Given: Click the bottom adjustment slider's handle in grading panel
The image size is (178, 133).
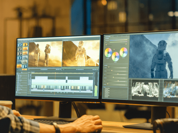Looking at the screenshot, I should [x=108, y=84].
